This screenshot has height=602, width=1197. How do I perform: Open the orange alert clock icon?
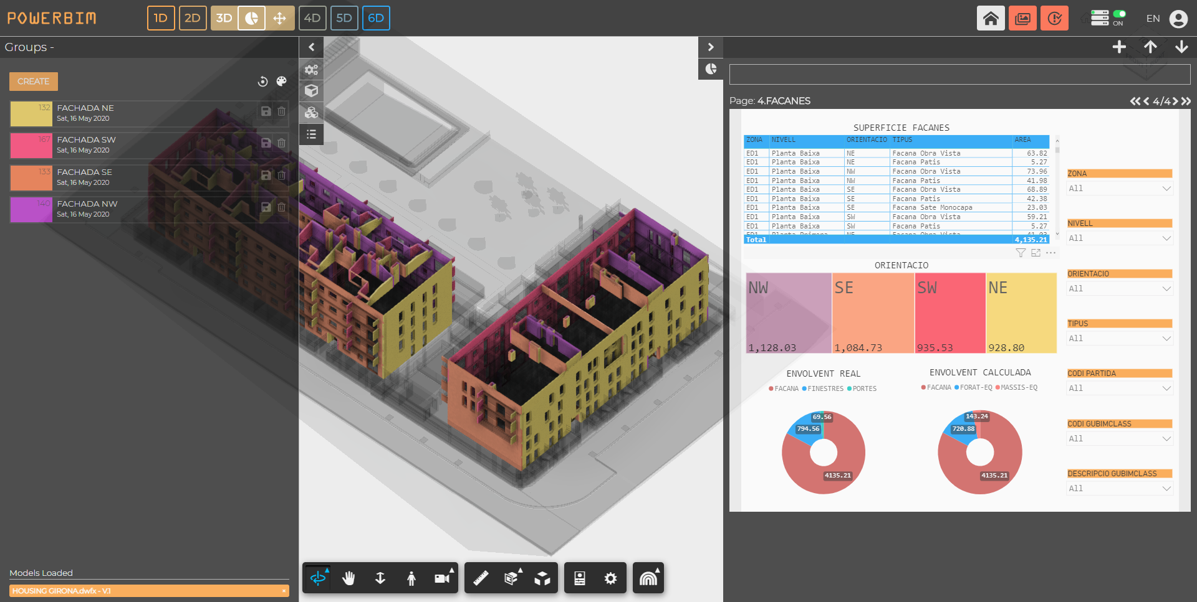1054,18
